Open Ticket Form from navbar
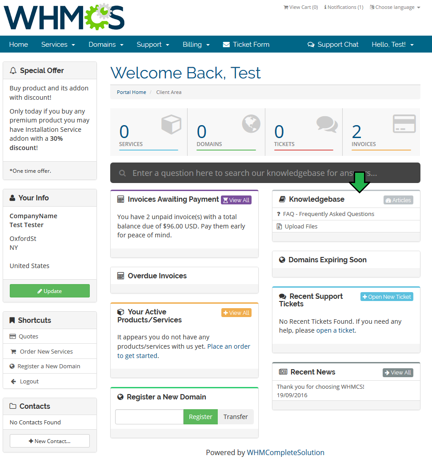 coord(246,45)
